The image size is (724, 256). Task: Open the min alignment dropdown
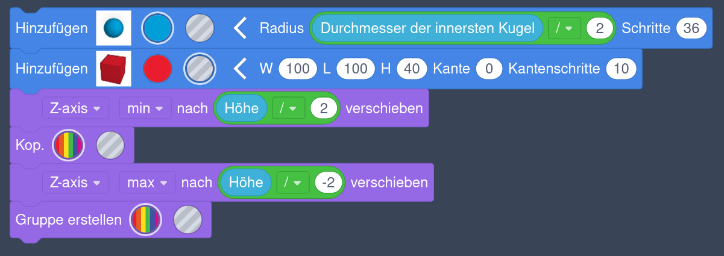145,108
